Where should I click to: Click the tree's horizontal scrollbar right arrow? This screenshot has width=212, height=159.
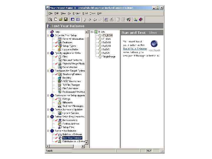pos(83,146)
